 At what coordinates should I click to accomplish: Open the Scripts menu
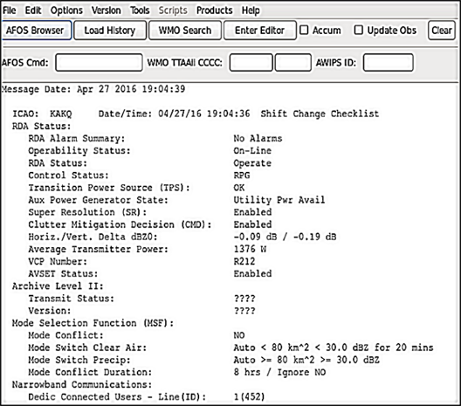click(173, 10)
